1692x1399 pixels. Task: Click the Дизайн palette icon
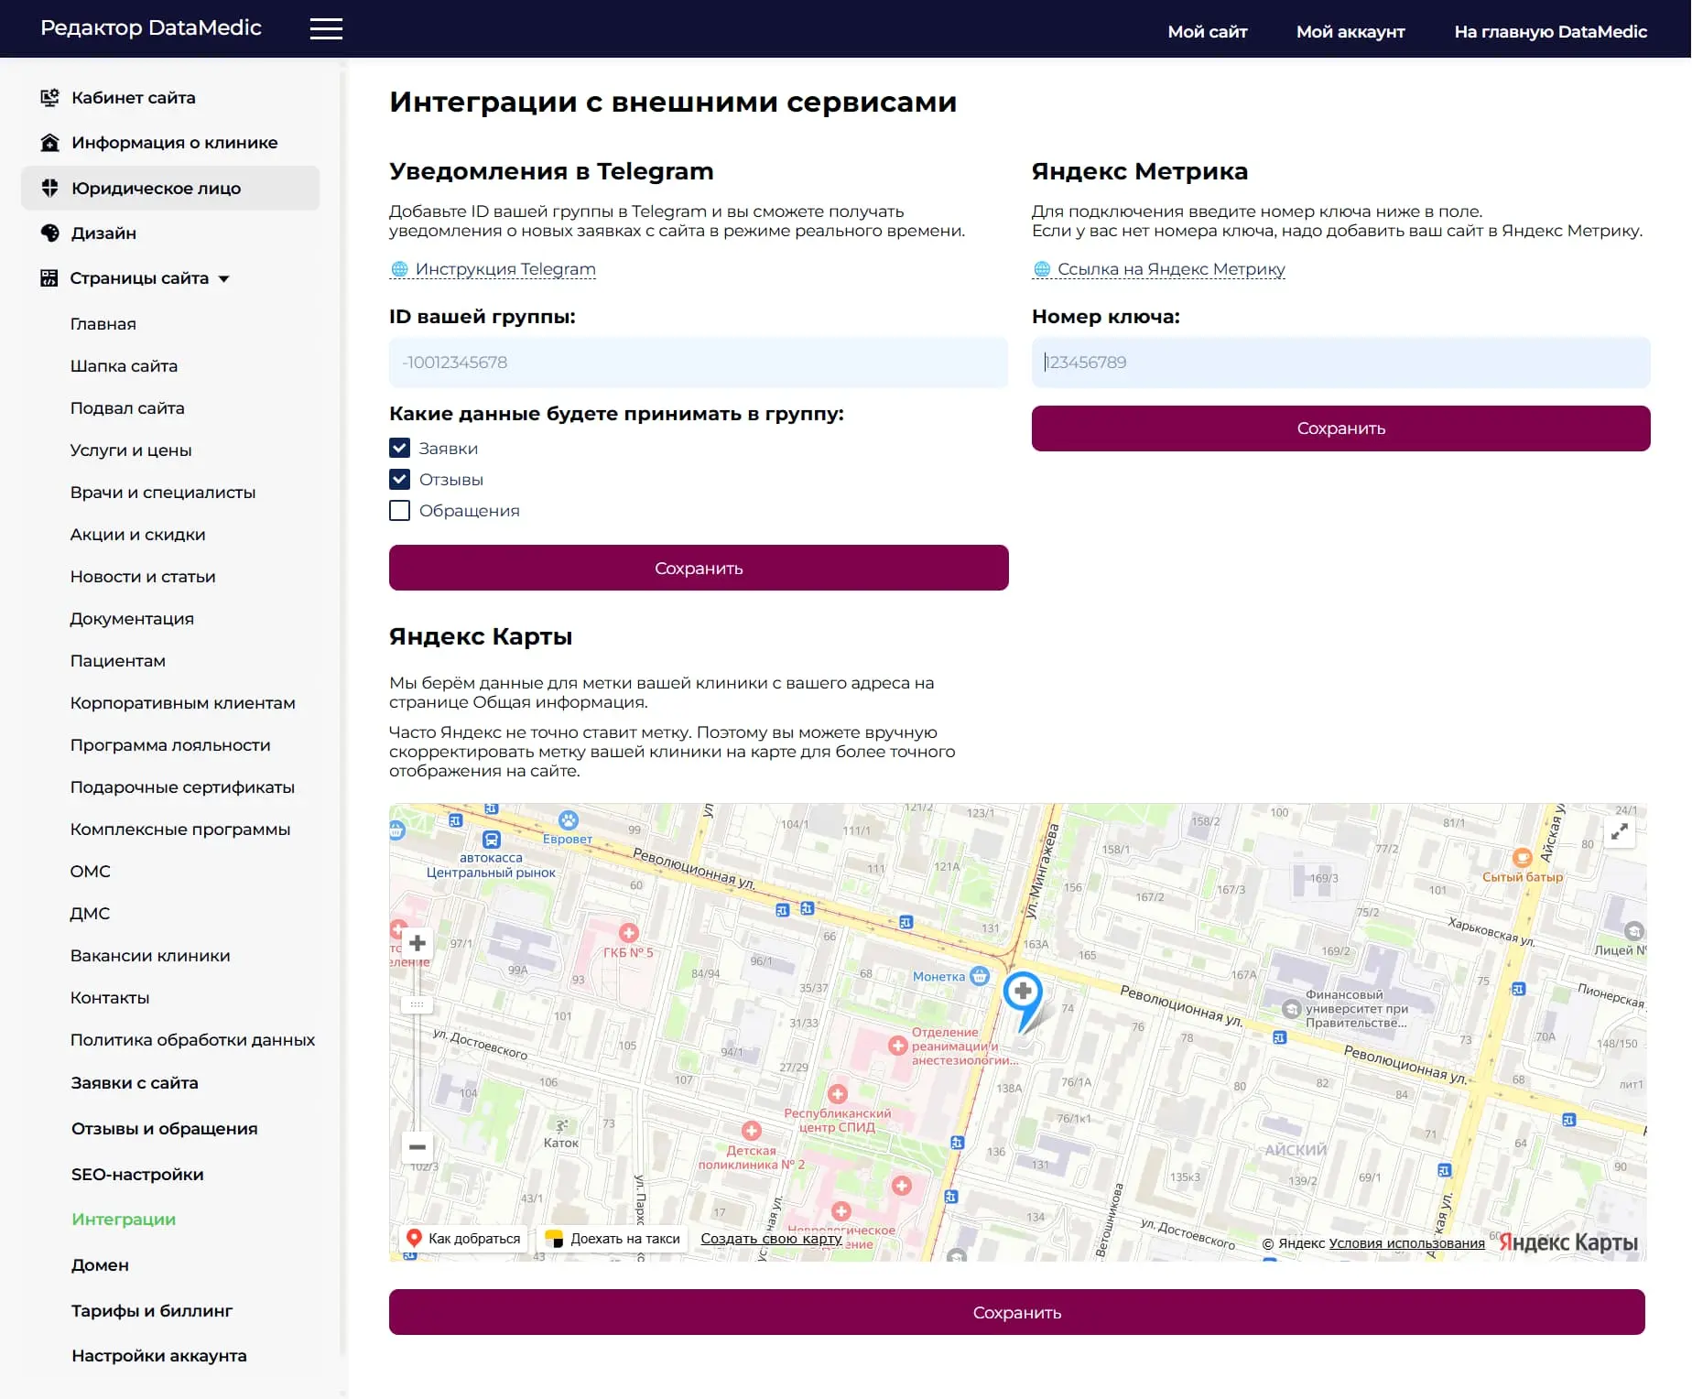click(x=49, y=233)
